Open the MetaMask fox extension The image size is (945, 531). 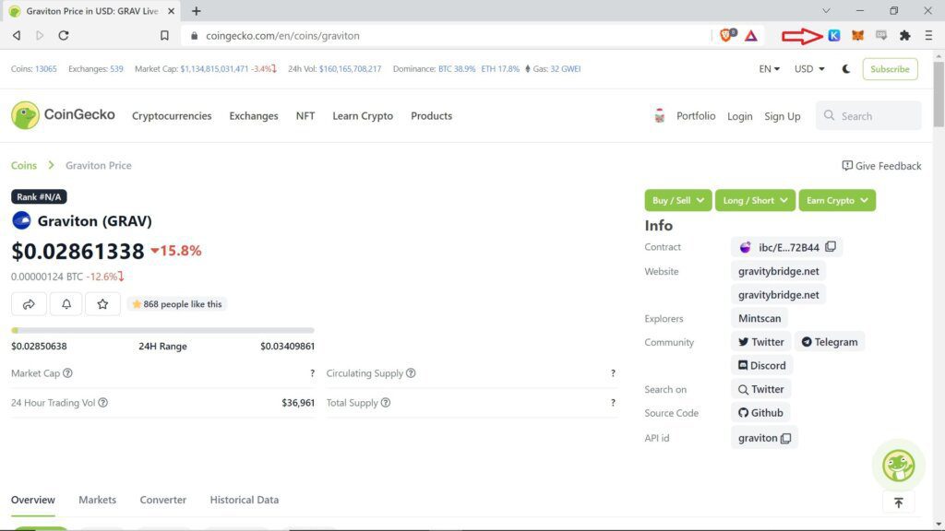[857, 36]
